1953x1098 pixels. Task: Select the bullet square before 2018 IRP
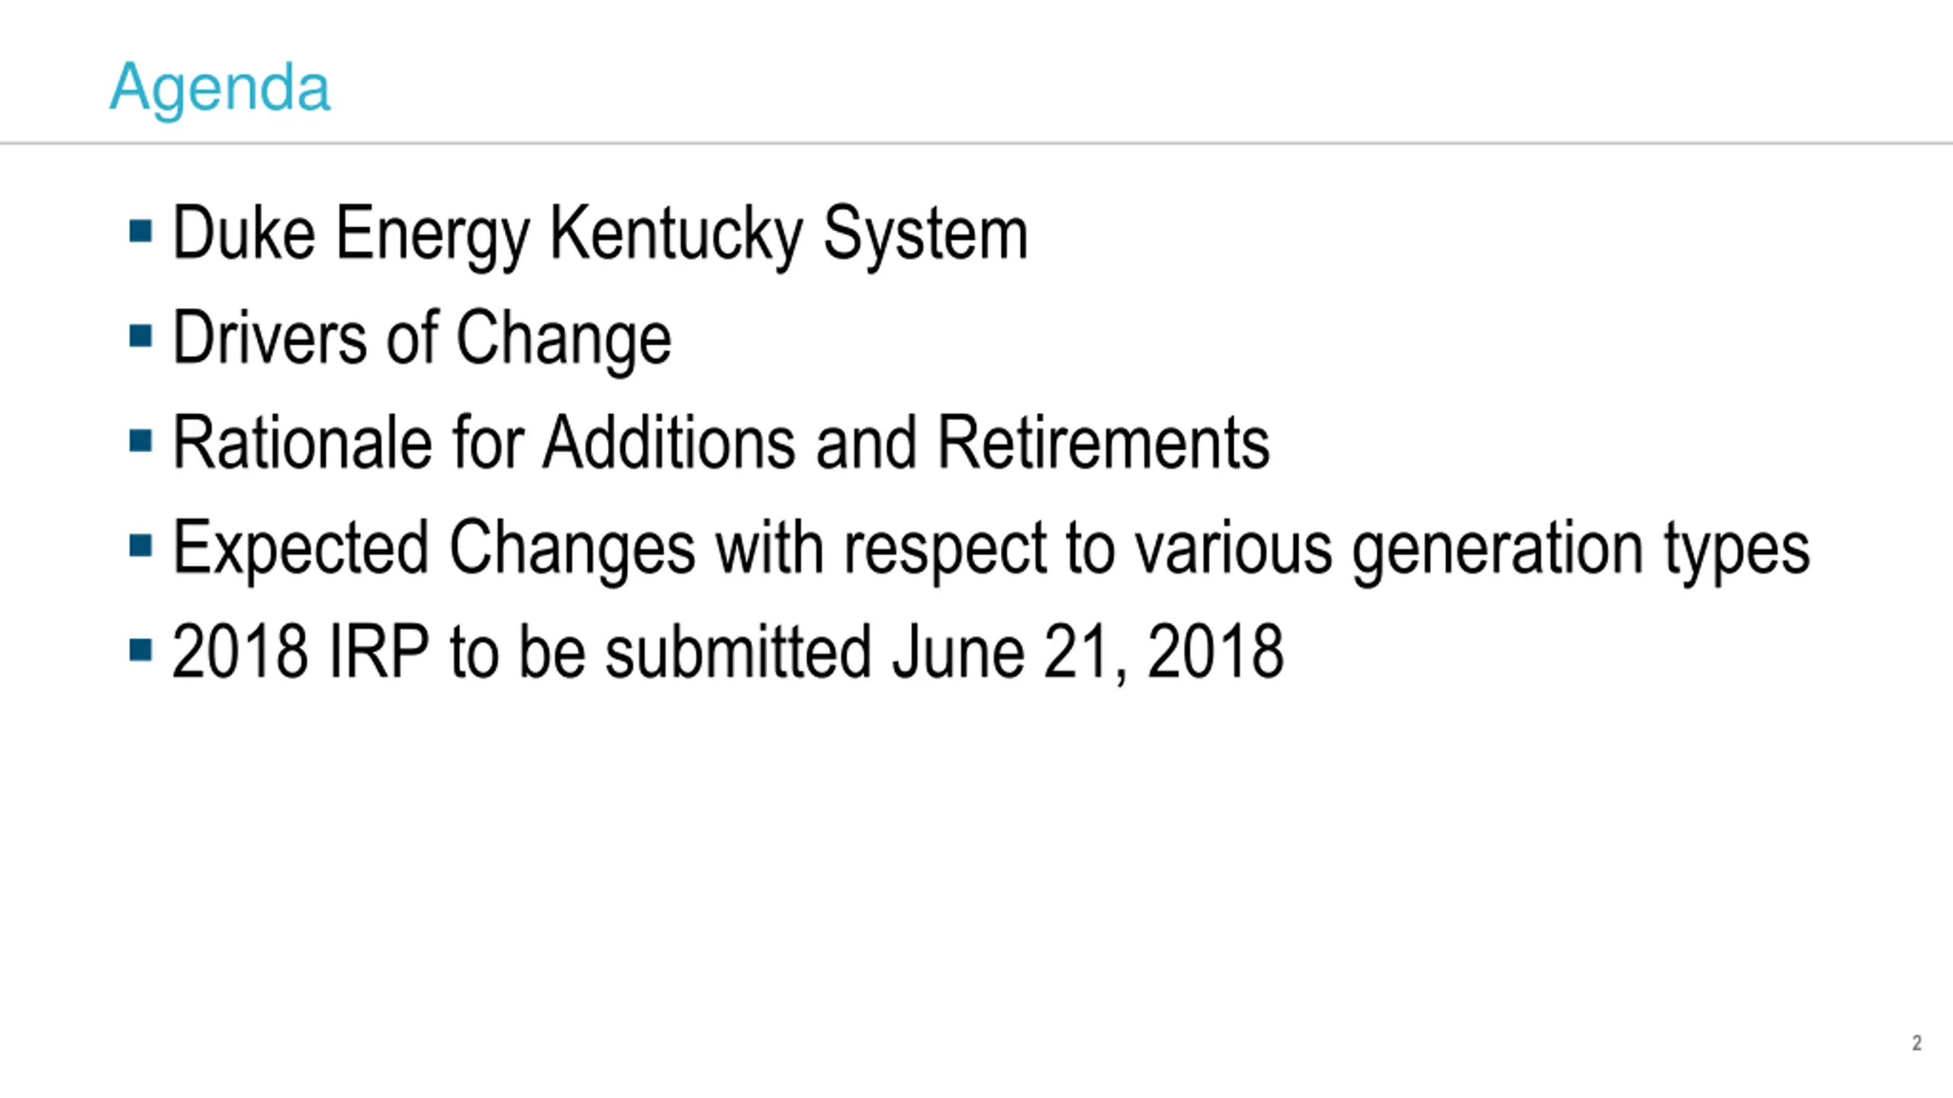pyautogui.click(x=141, y=650)
